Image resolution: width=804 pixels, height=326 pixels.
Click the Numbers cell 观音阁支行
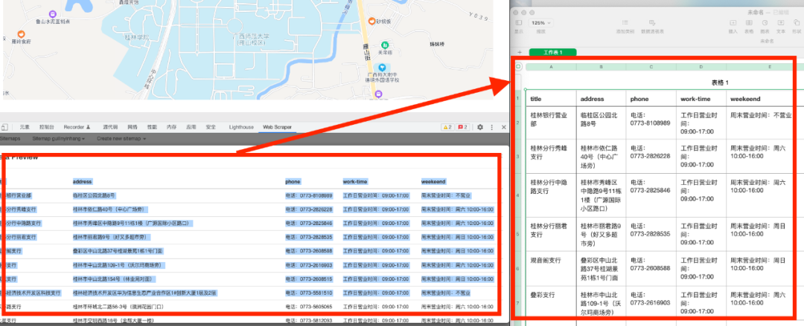pyautogui.click(x=551, y=269)
